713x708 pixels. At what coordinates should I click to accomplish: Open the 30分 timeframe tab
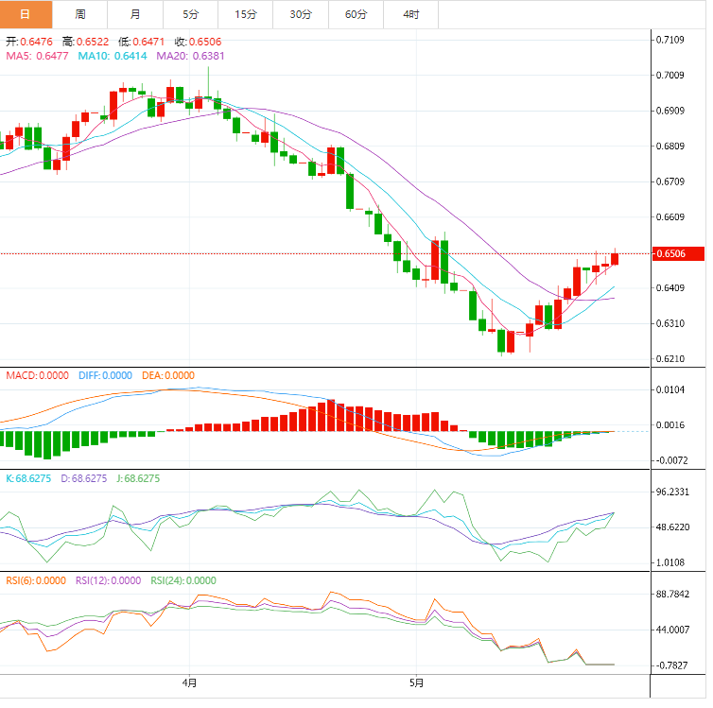coord(301,14)
